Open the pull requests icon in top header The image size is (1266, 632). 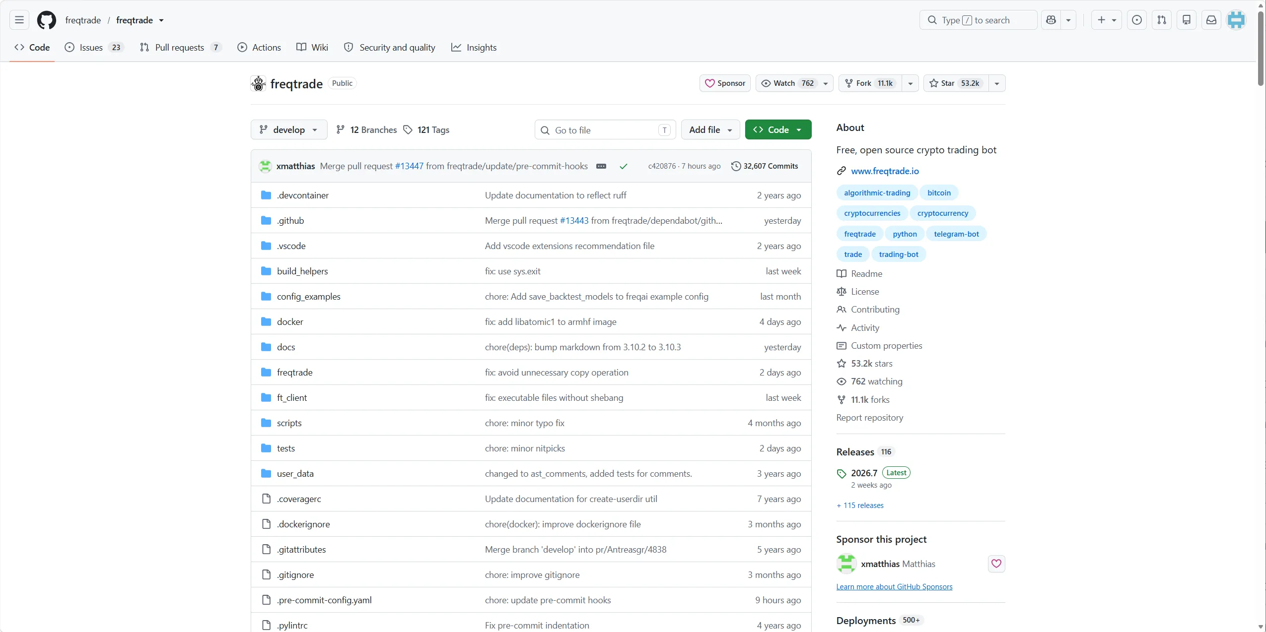point(1162,20)
